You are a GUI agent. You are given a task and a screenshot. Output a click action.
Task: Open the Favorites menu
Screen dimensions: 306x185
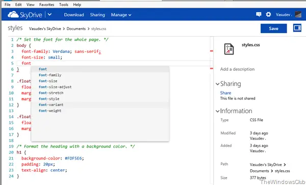(46, 5)
